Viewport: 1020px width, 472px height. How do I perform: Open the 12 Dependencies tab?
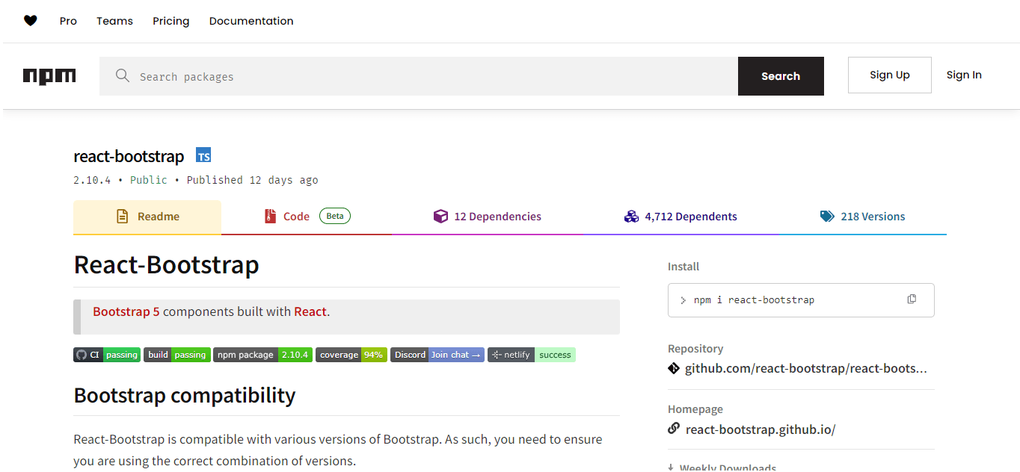[488, 217]
